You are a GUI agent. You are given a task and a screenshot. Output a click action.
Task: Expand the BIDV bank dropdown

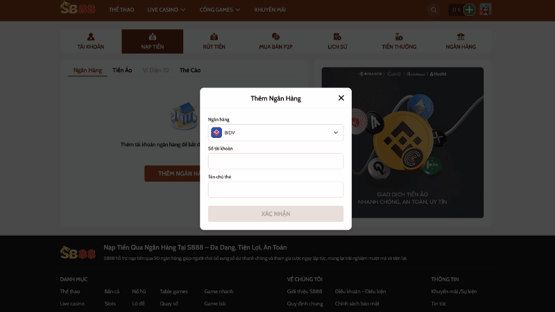click(x=275, y=132)
